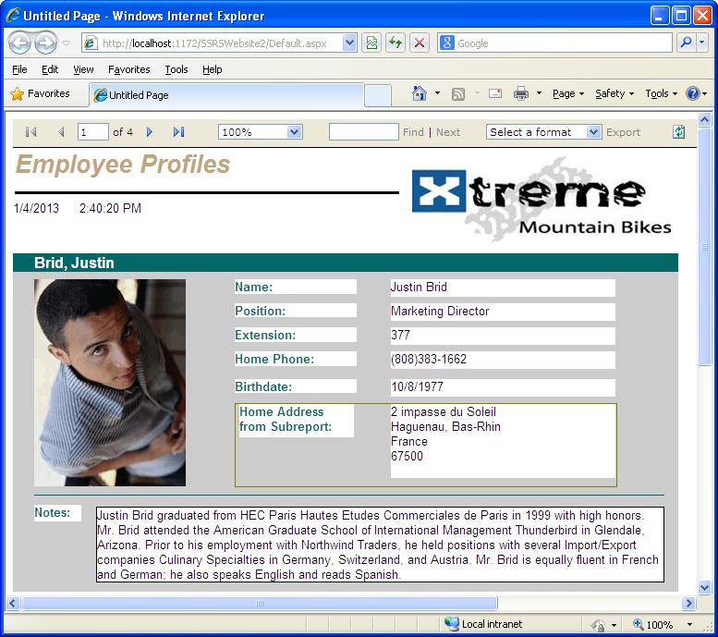This screenshot has height=637, width=718.
Task: Open search provider dropdown arrow
Action: pos(702,43)
